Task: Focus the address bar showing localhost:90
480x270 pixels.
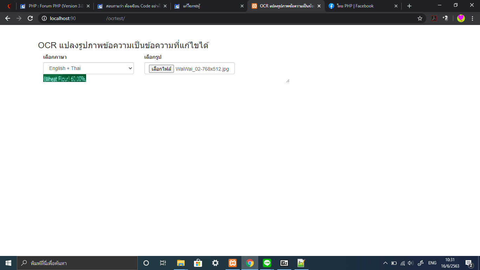Action: [x=232, y=18]
